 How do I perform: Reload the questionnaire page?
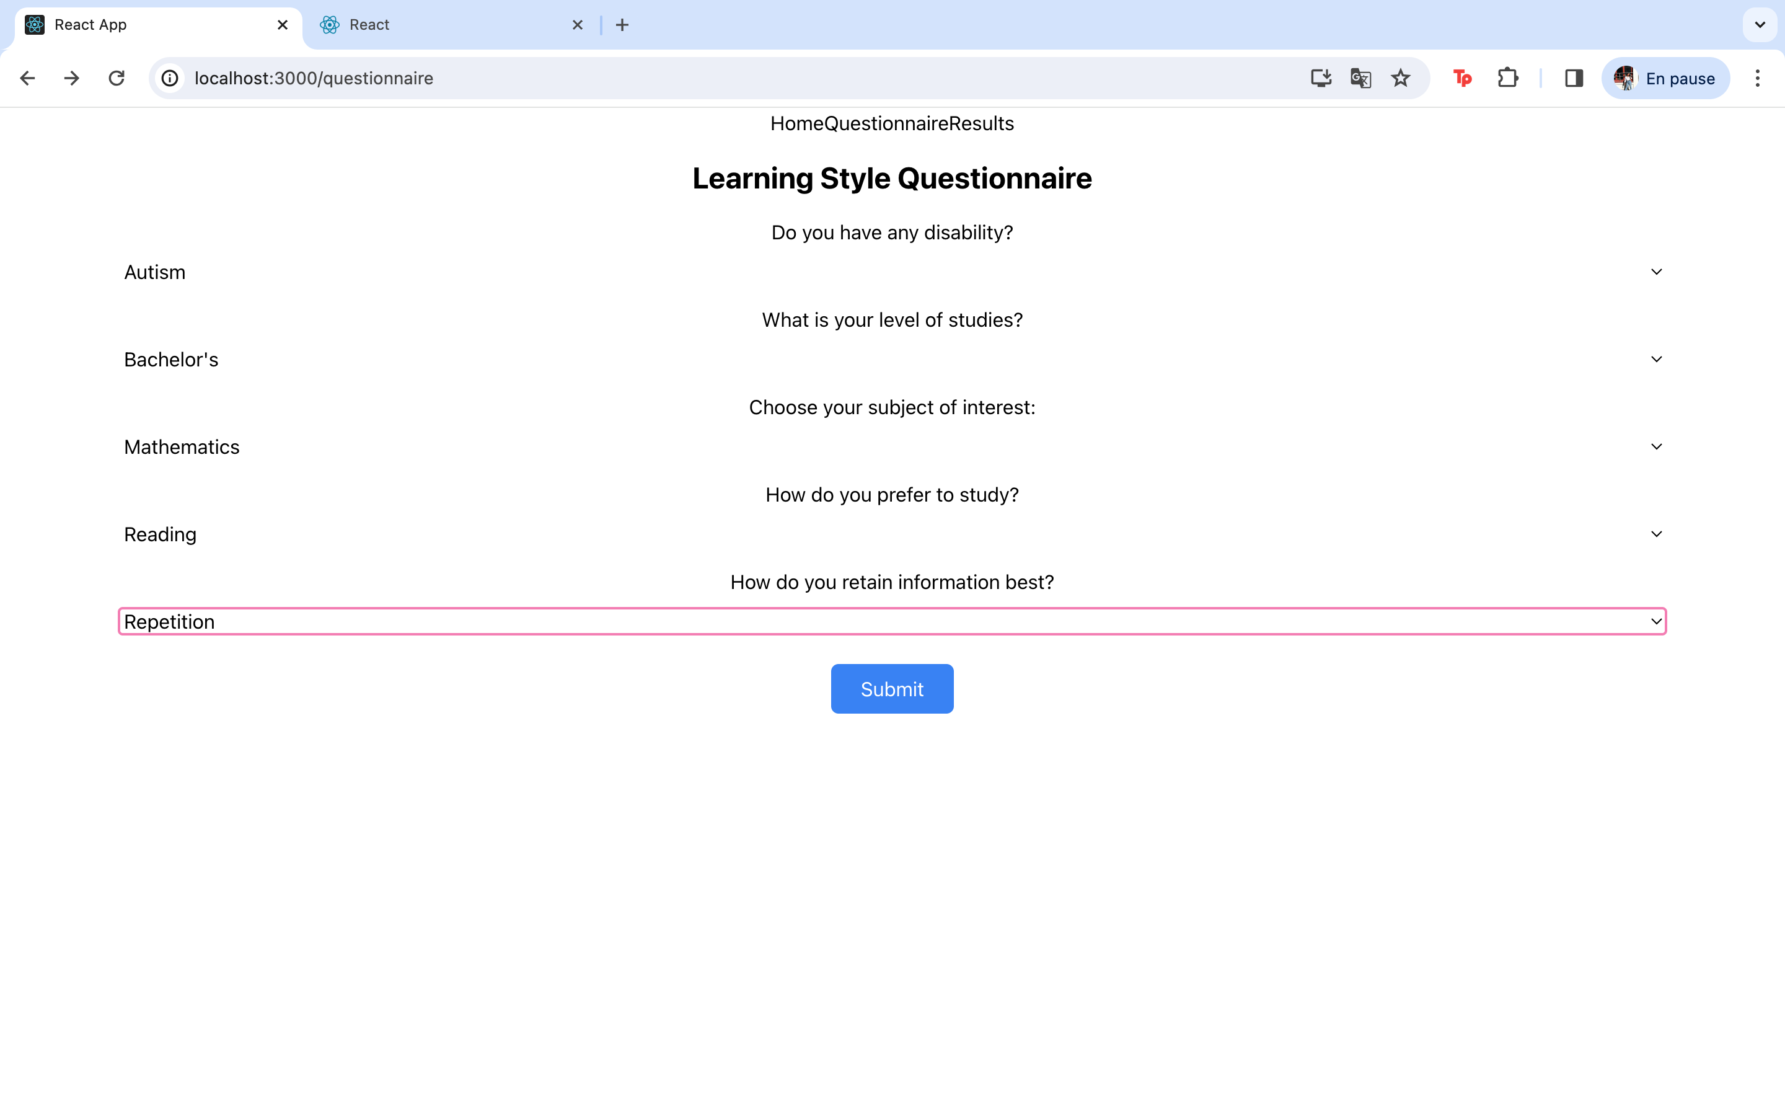point(116,78)
